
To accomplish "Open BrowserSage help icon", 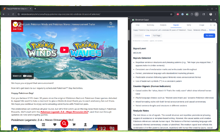I will pos(215,25).
